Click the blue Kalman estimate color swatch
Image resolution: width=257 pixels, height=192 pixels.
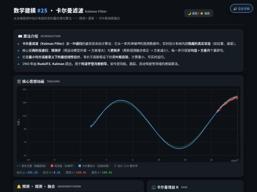click(79, 166)
